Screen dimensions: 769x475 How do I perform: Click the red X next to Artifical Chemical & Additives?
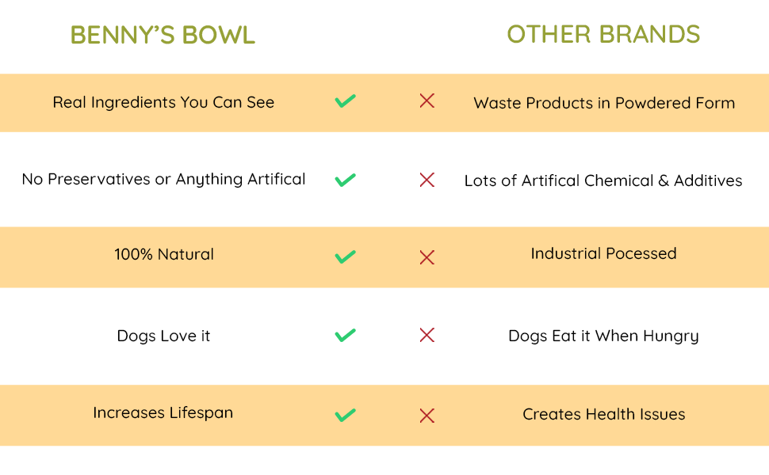point(427,180)
